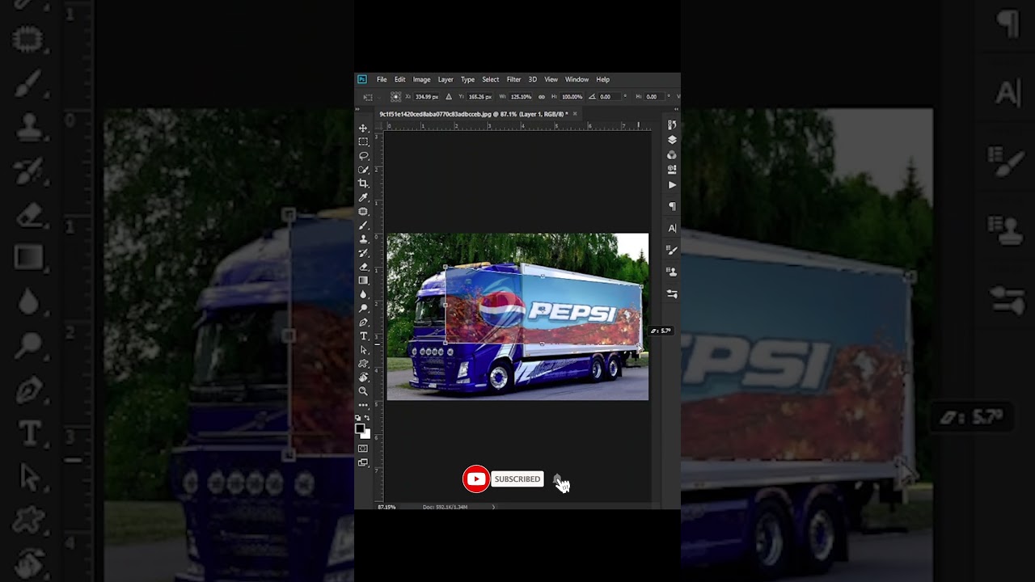1035x582 pixels.
Task: Open the Brush Settings panel icon
Action: (672, 250)
